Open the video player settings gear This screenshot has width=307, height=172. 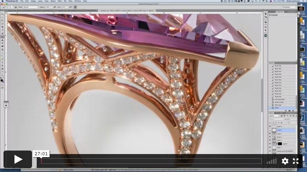(x=285, y=161)
